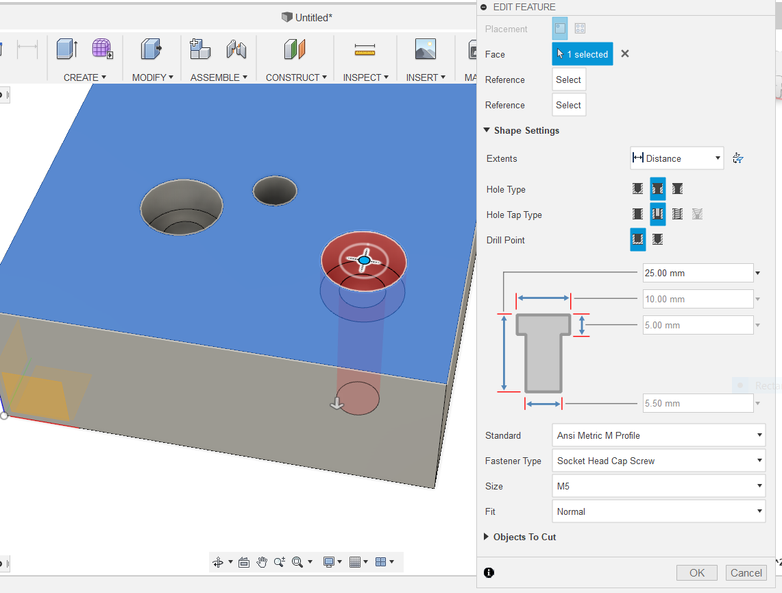
Task: Click the small dark hole on block
Action: (x=275, y=191)
